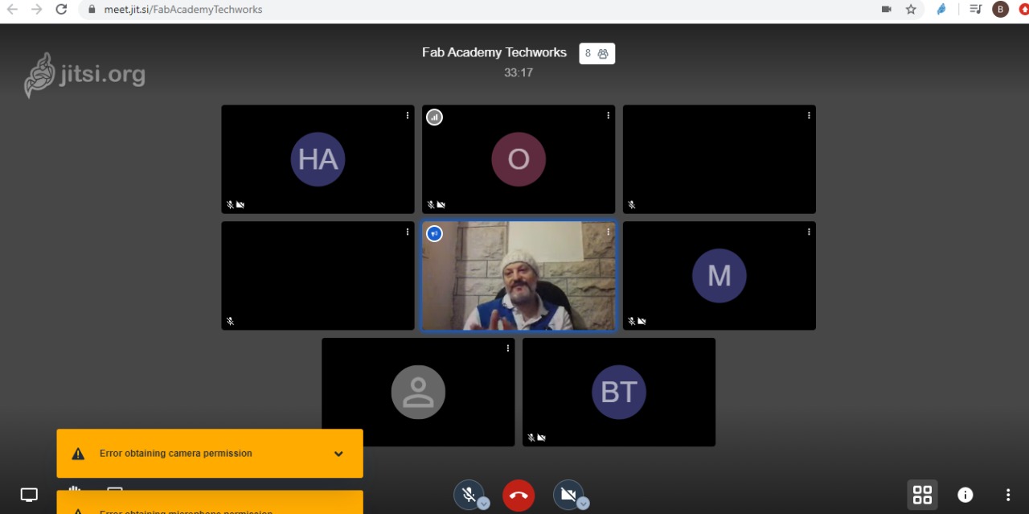This screenshot has height=514, width=1029.
Task: Open options for middle-left black tile
Action: (x=408, y=232)
